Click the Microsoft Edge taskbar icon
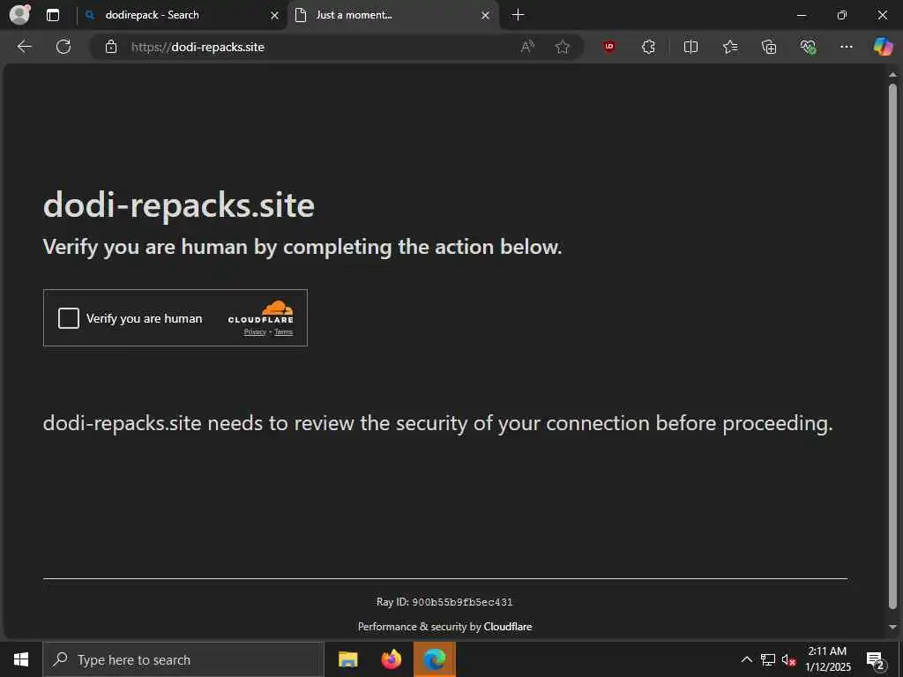The width and height of the screenshot is (903, 677). click(x=434, y=659)
